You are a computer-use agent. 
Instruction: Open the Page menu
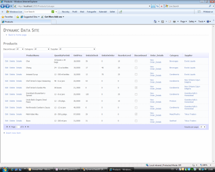[x=183, y=21]
